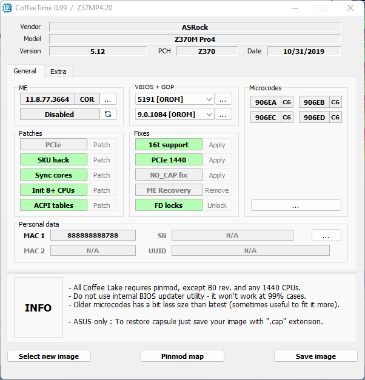Toggle the ME Disabled state button
This screenshot has height=380, width=365.
pos(59,114)
